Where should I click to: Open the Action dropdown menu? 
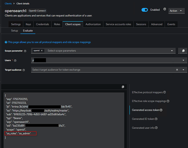click(176, 11)
